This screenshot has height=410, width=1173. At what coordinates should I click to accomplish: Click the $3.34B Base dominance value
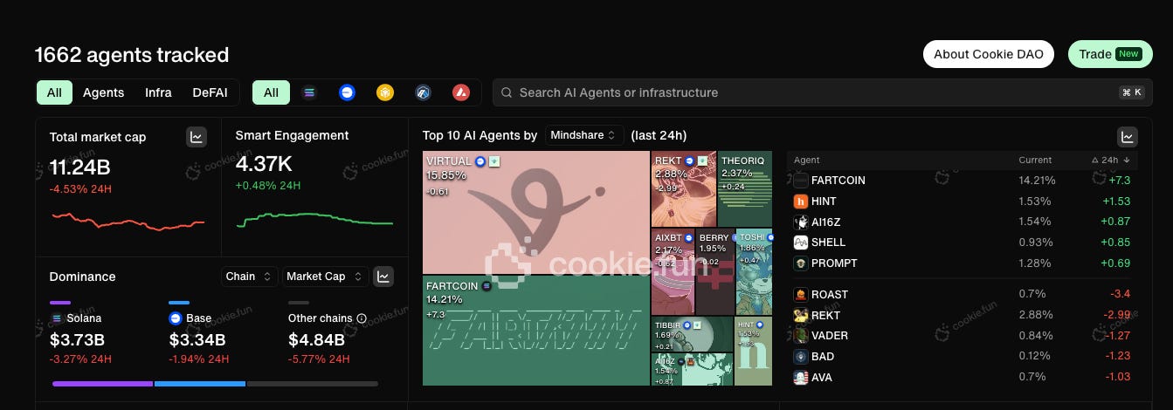197,339
